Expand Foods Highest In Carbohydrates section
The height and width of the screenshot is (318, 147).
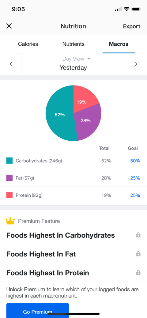click(x=73, y=235)
